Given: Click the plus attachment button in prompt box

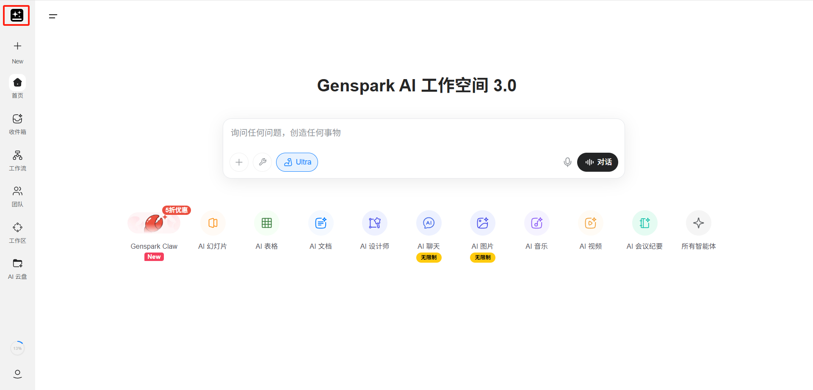Looking at the screenshot, I should 239,162.
